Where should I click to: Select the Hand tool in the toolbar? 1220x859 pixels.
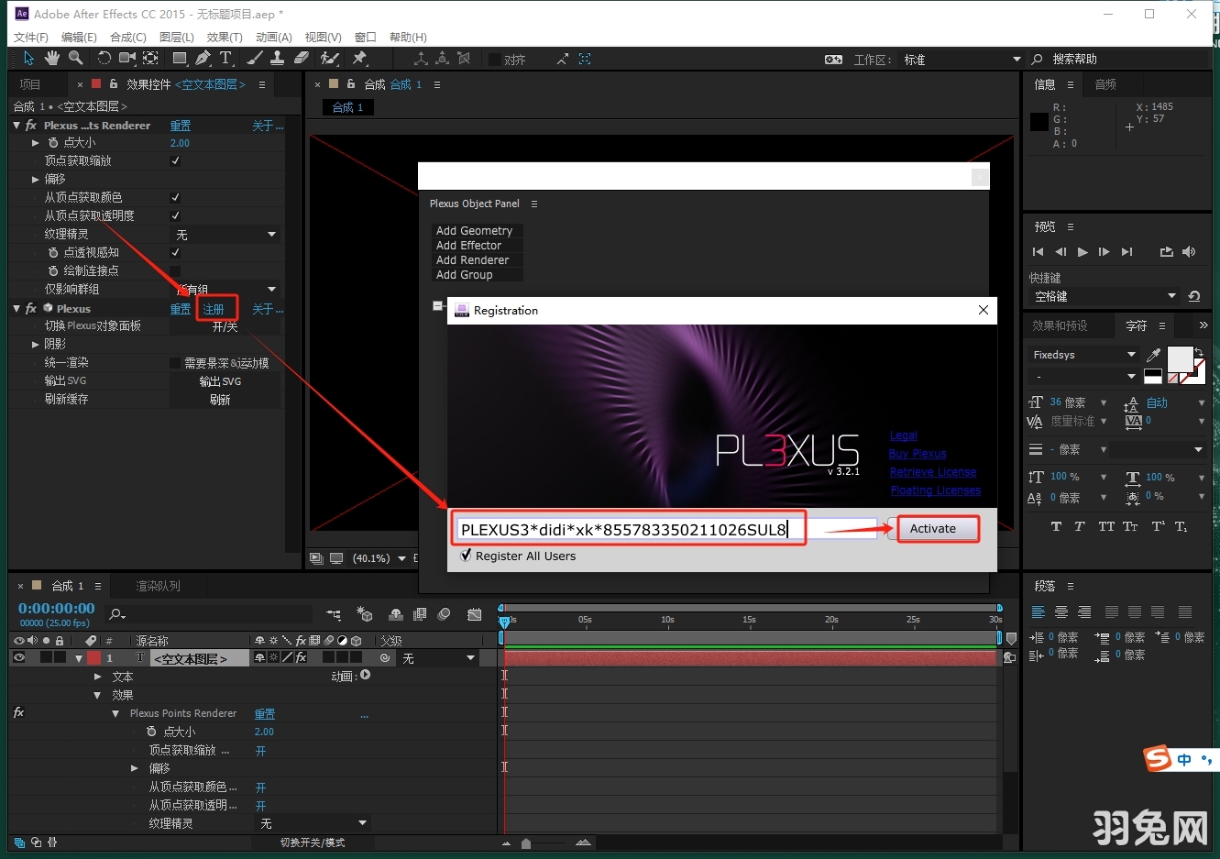52,58
